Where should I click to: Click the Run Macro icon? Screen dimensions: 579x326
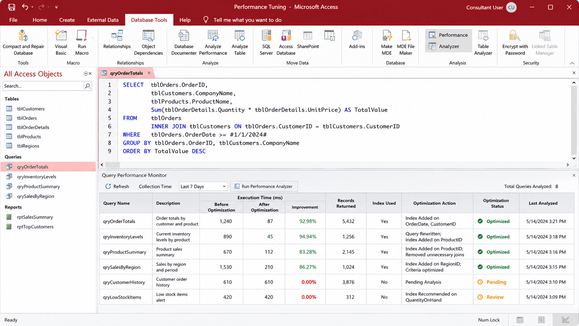(x=82, y=36)
